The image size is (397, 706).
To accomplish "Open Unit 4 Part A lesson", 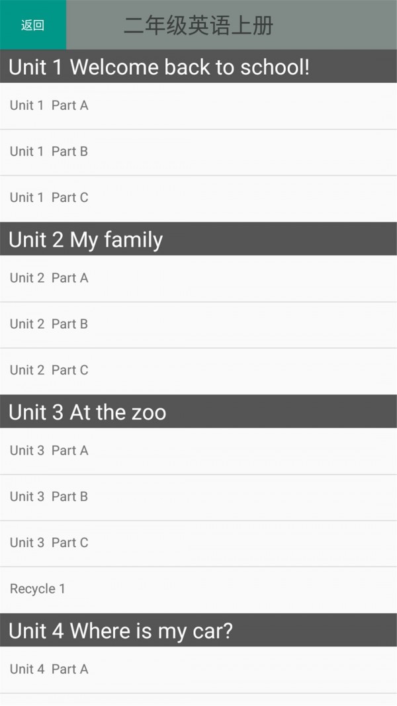I will [x=49, y=670].
